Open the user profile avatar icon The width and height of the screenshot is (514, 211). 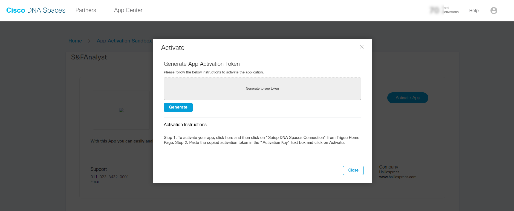pos(494,10)
